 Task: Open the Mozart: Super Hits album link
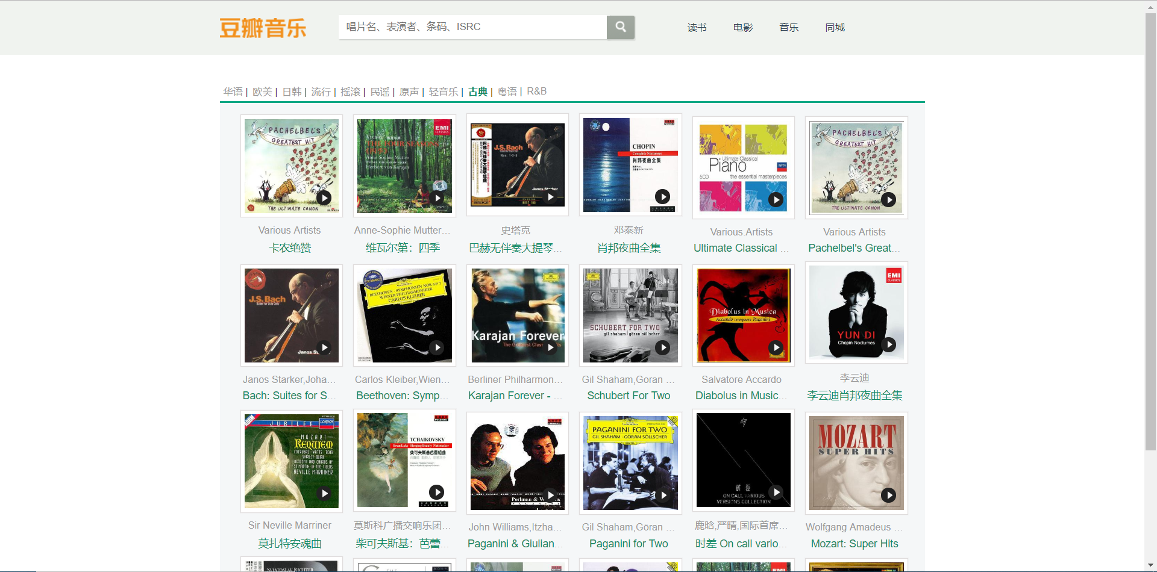[855, 544]
